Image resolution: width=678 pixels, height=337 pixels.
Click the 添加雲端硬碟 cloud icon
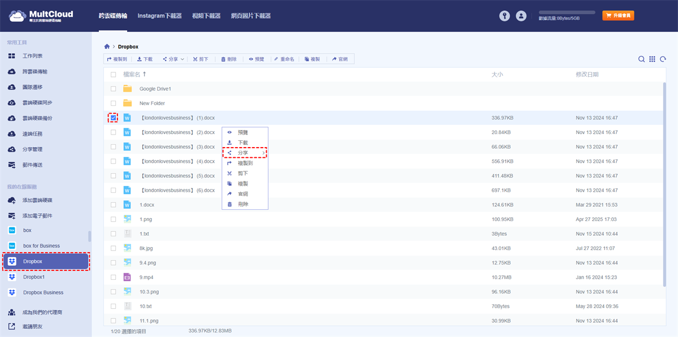(x=12, y=200)
